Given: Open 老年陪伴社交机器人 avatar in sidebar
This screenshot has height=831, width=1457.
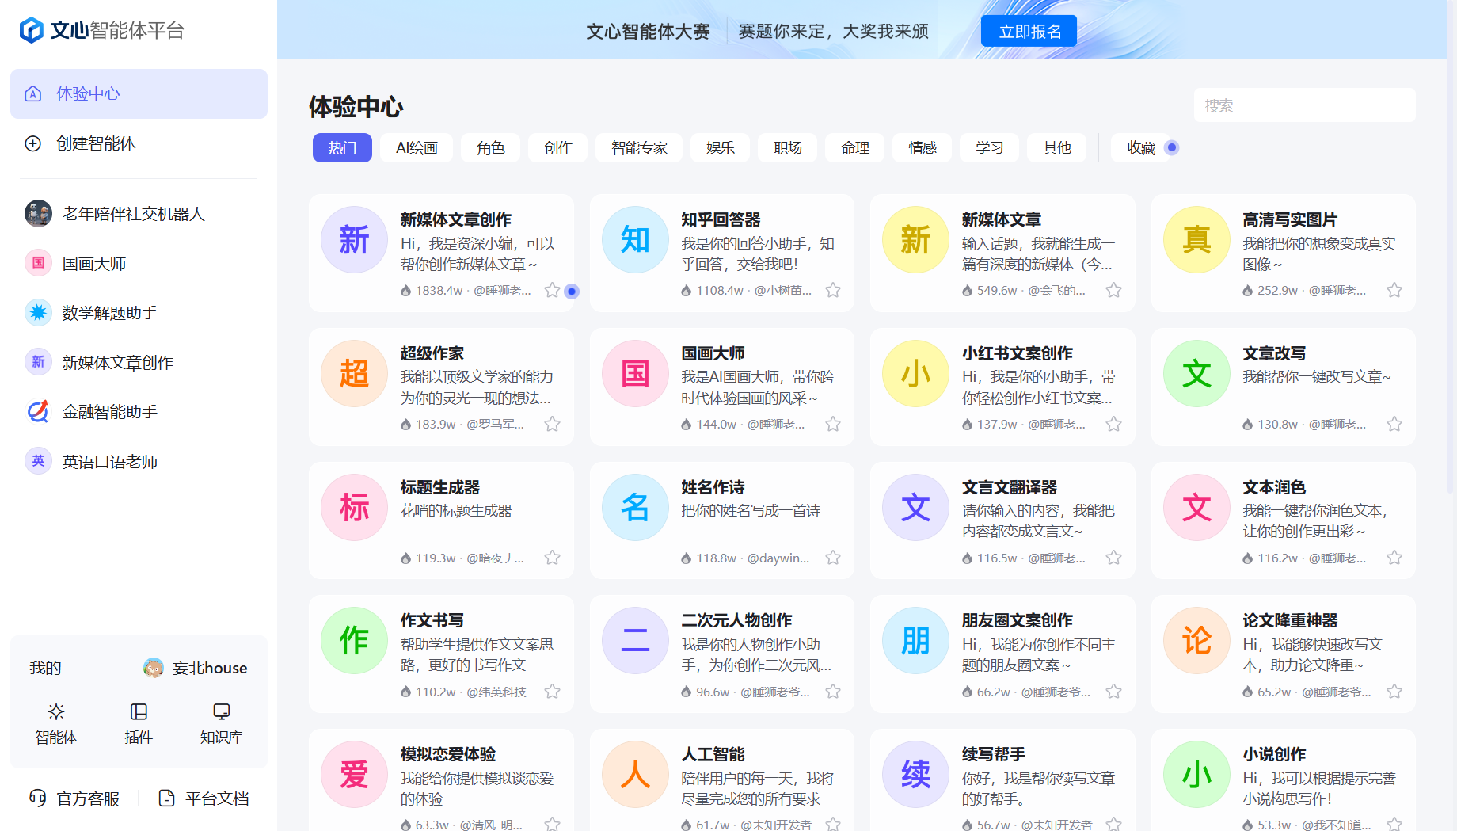Looking at the screenshot, I should click(x=38, y=214).
